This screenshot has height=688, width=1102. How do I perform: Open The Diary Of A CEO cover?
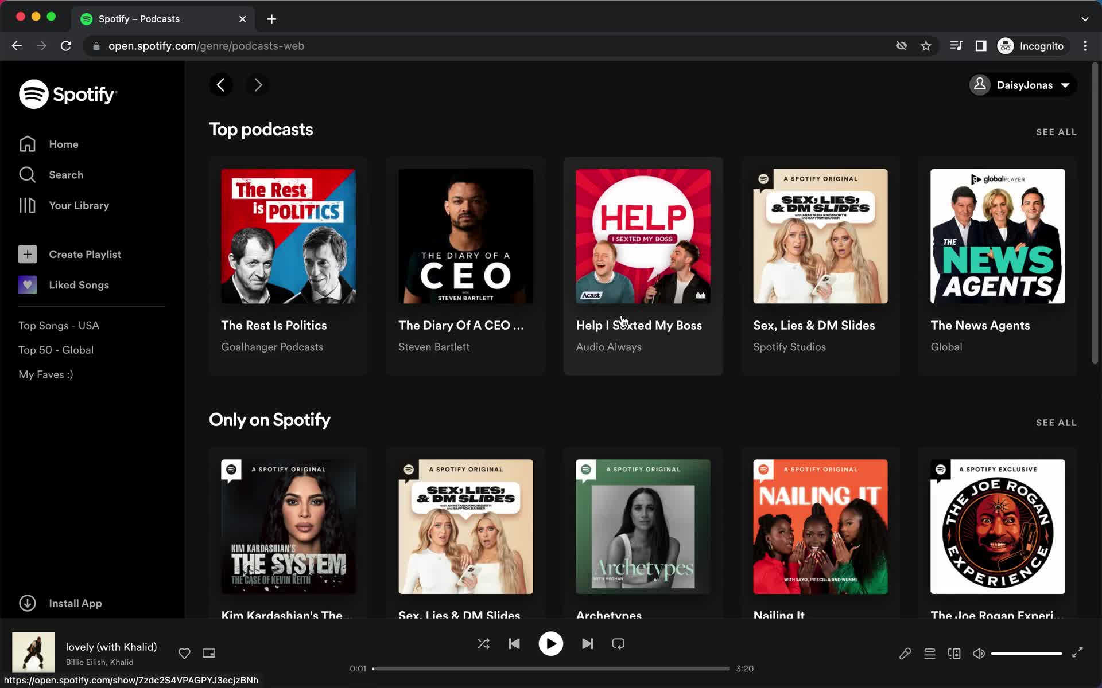click(465, 236)
